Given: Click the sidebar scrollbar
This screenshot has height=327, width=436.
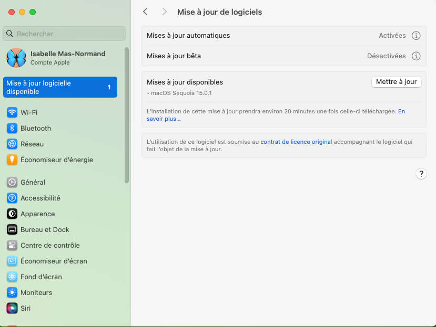Looking at the screenshot, I should [127, 115].
